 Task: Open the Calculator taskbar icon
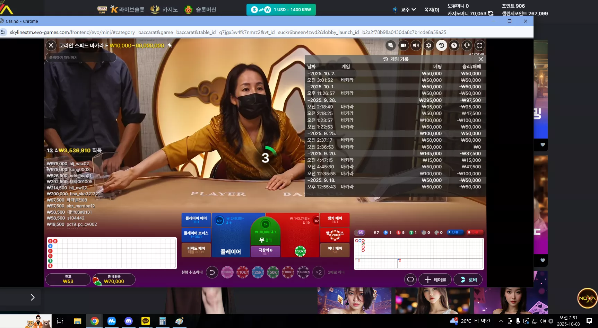coord(163,321)
